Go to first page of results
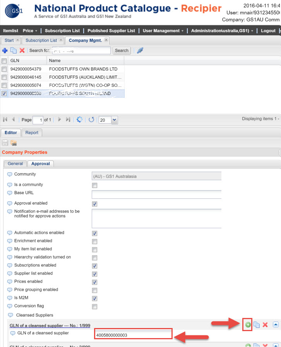This screenshot has width=281, height=347. coord(5,120)
